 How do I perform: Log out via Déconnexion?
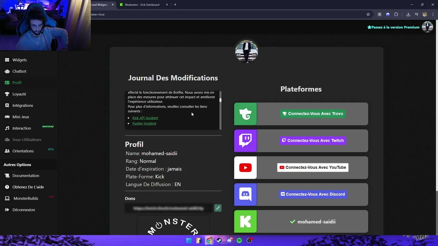tap(24, 210)
